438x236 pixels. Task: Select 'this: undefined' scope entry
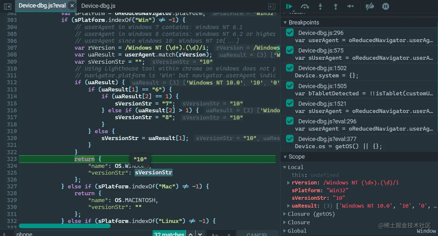point(315,175)
